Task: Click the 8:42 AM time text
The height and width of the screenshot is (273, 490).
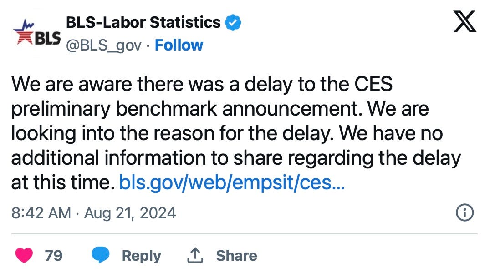Action: tap(41, 212)
